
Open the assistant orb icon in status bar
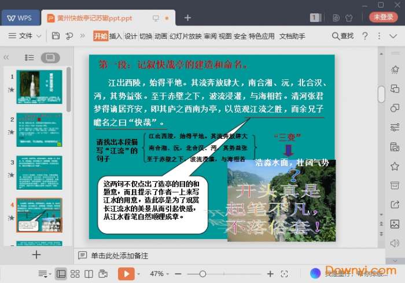point(315,273)
